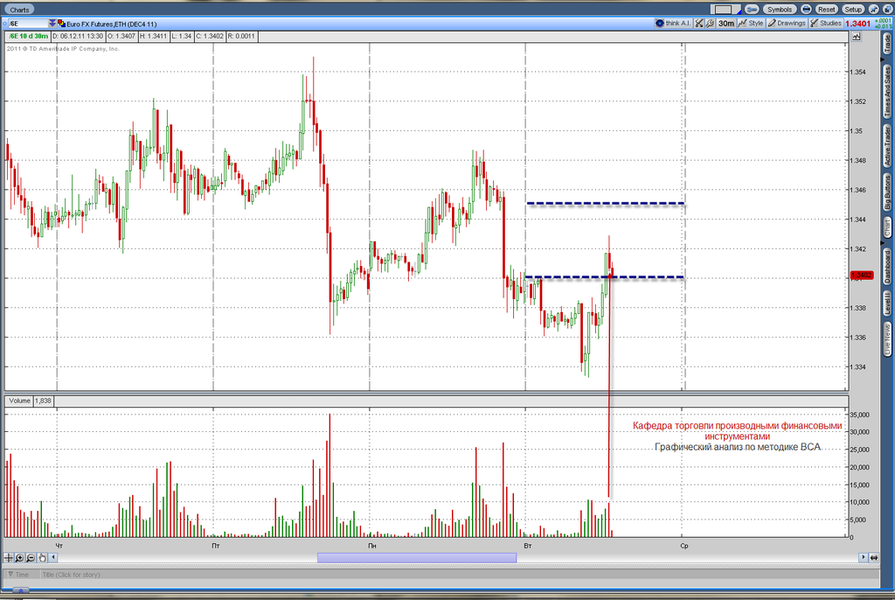
Task: Click the 1.3401 last price in toolbar
Action: coord(858,24)
